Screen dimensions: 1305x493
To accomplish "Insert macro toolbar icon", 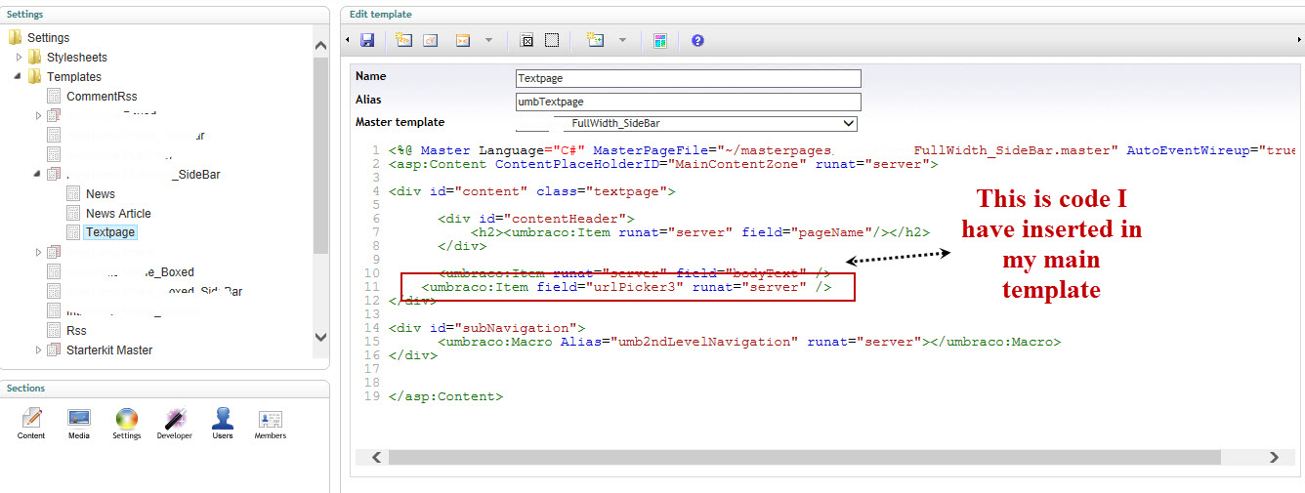I will 463,40.
